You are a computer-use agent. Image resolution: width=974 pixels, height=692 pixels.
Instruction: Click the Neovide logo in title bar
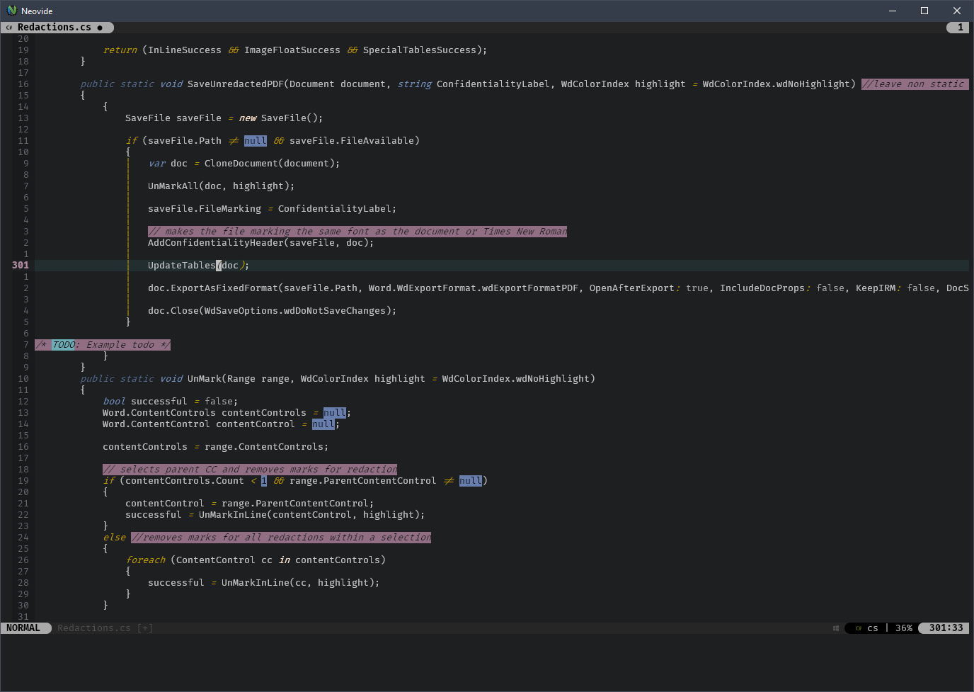pos(11,11)
